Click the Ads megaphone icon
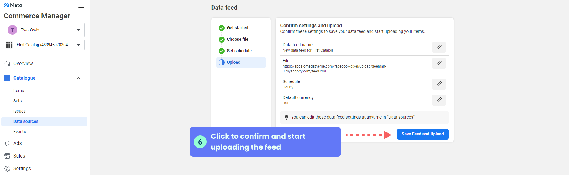Image resolution: width=569 pixels, height=175 pixels. point(7,143)
